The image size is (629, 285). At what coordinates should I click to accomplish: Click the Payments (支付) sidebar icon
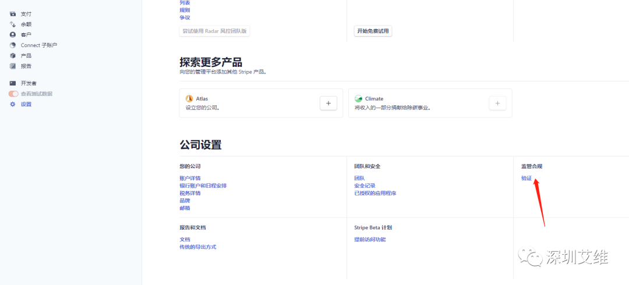pos(13,14)
